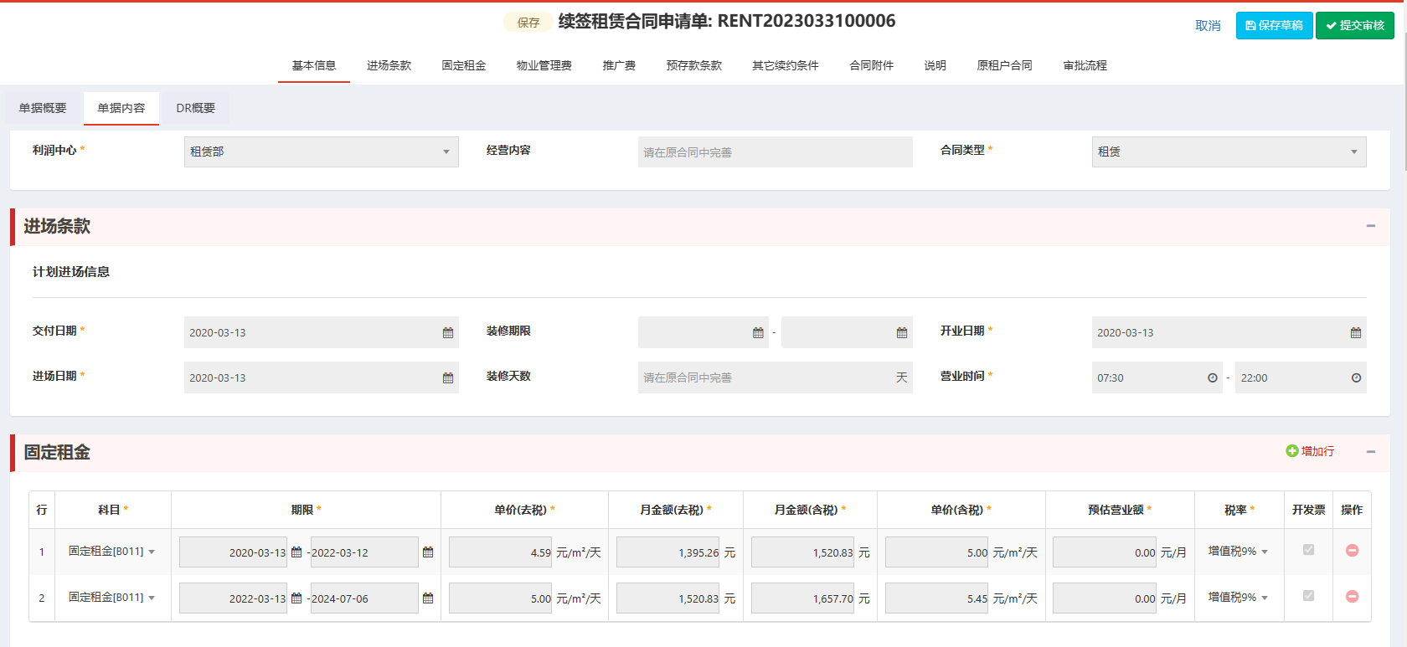Open start-date calendar icon in row 1 期限
This screenshot has height=647, width=1407.
[296, 552]
